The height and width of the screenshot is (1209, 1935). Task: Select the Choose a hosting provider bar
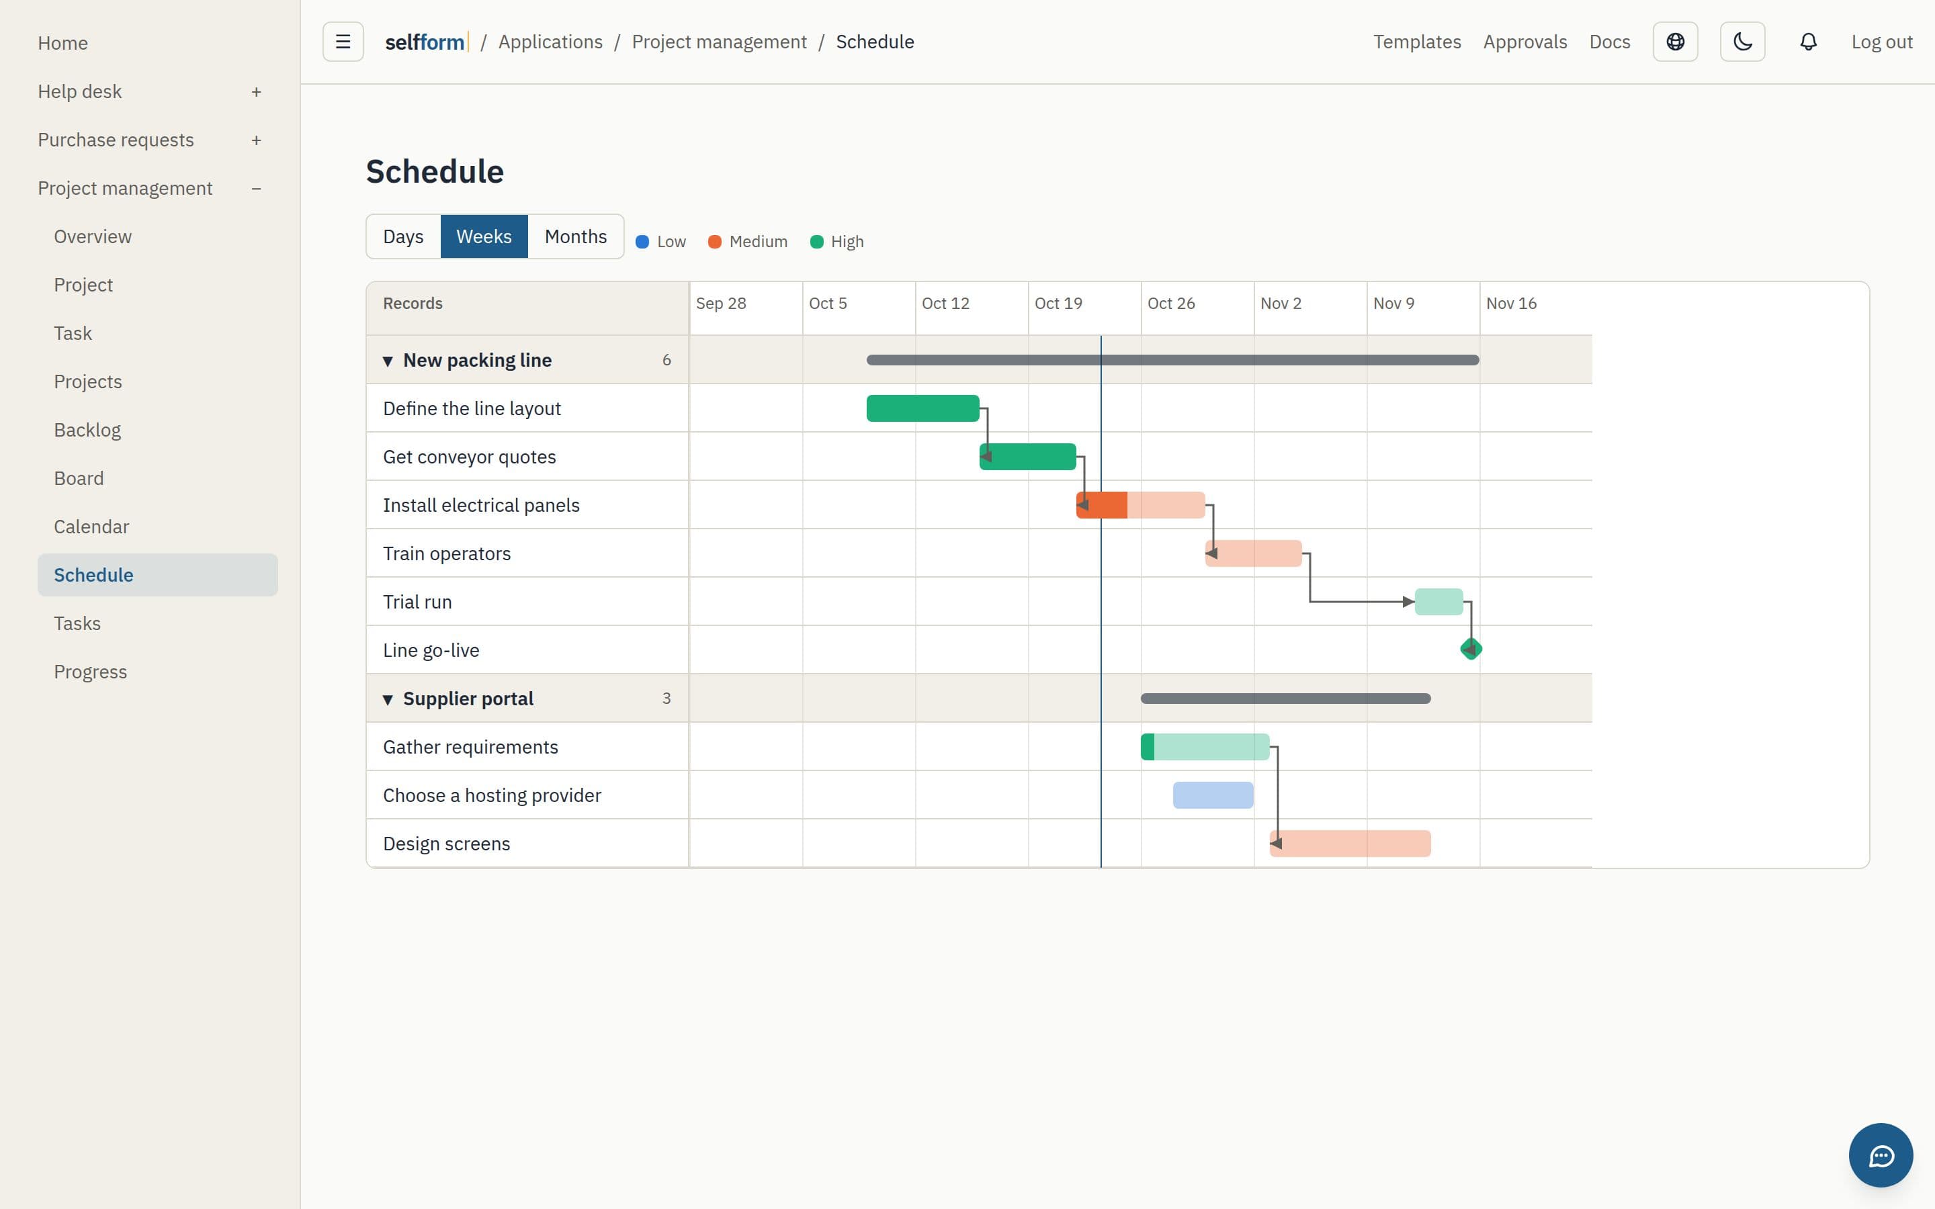point(1213,796)
